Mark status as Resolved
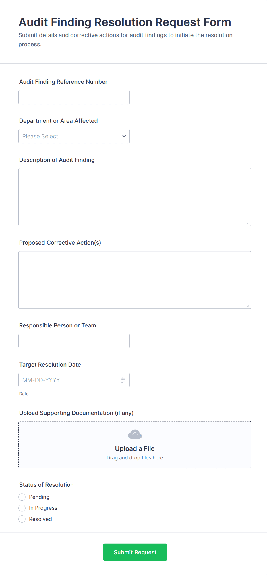Screen dimensions: 267x575 click(x=22, y=519)
